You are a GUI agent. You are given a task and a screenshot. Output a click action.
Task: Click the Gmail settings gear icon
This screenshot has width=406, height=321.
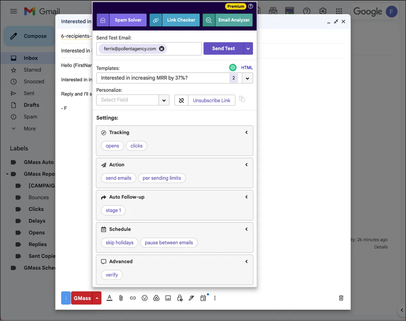[323, 11]
